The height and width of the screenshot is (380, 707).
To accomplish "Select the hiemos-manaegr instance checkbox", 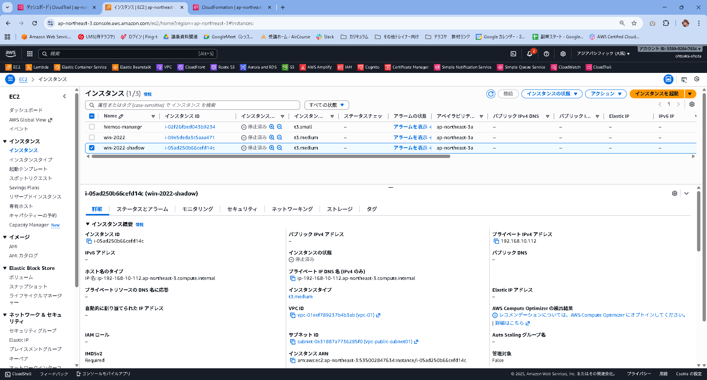I will coord(92,127).
